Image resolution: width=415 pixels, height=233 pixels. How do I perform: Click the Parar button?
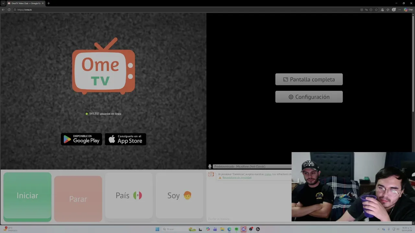[x=78, y=199]
